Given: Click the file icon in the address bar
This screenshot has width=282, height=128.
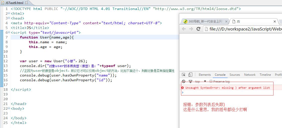Looking at the screenshot, I should 207,29.
